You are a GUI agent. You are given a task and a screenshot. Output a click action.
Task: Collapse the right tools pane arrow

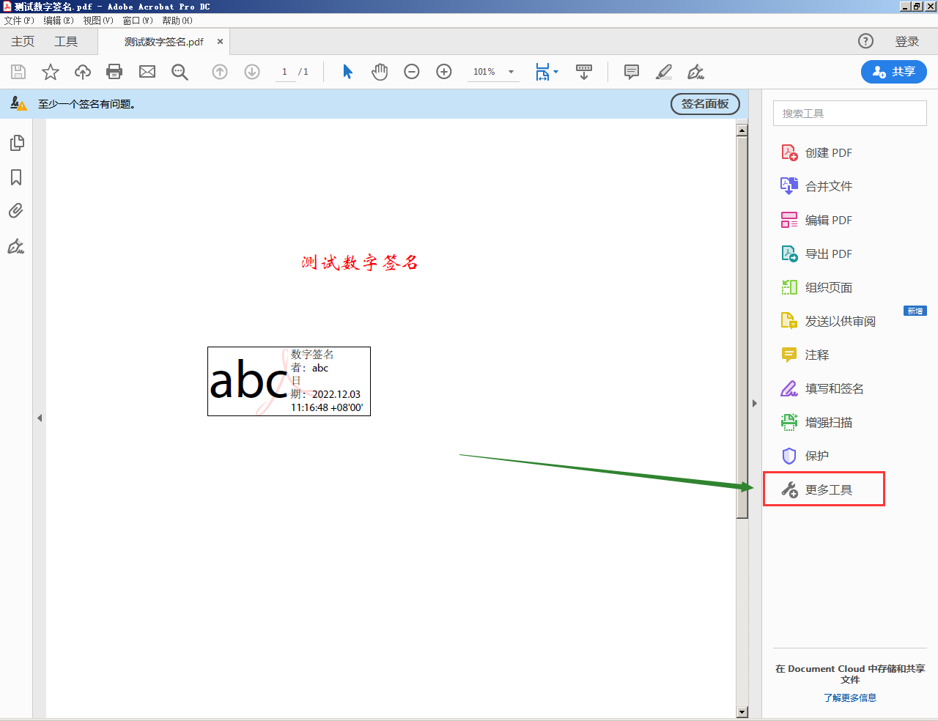(755, 403)
